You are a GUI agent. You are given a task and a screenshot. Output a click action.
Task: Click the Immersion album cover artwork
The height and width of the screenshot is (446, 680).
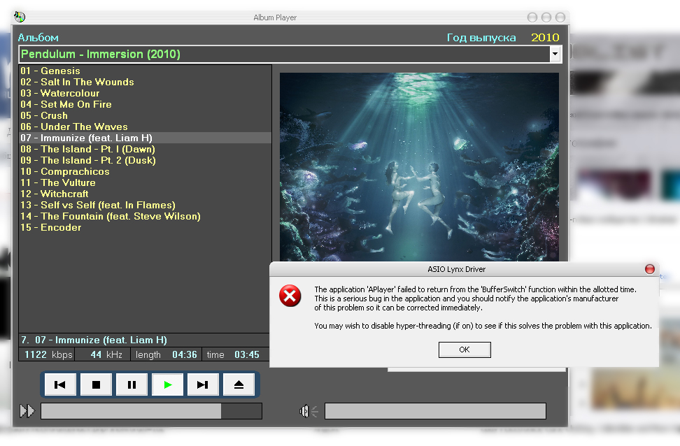[x=419, y=167]
